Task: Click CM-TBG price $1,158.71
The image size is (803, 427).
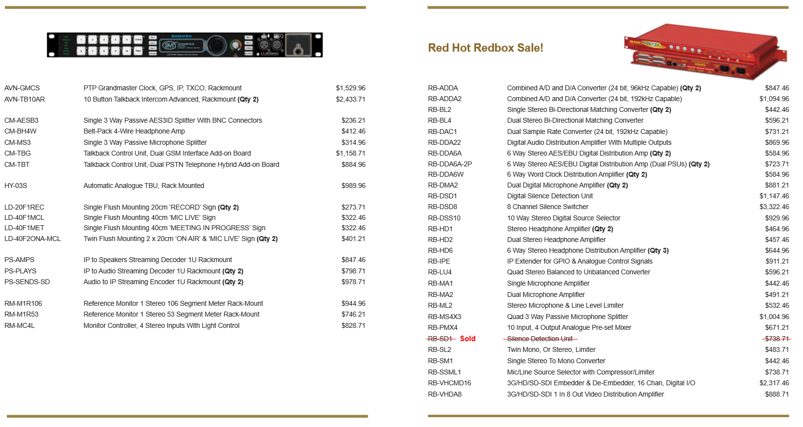Action: pyautogui.click(x=350, y=153)
